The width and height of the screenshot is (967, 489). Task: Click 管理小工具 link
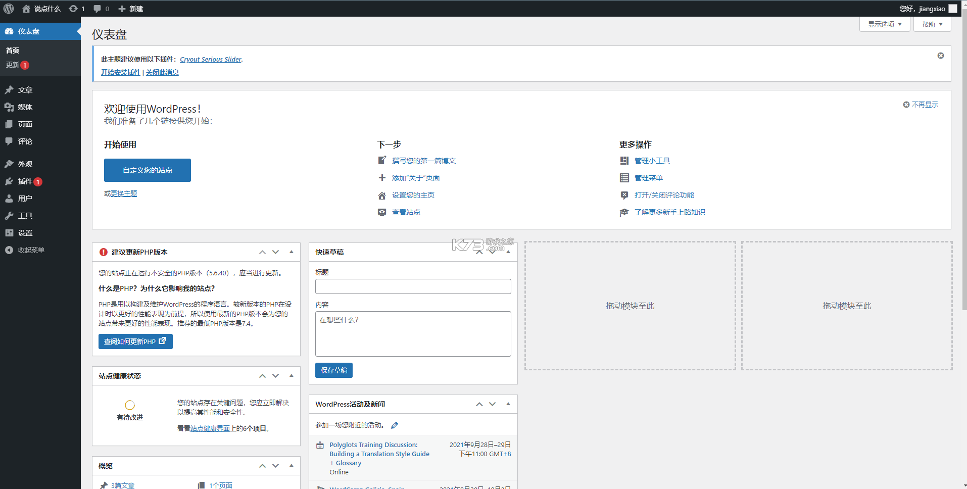(652, 161)
